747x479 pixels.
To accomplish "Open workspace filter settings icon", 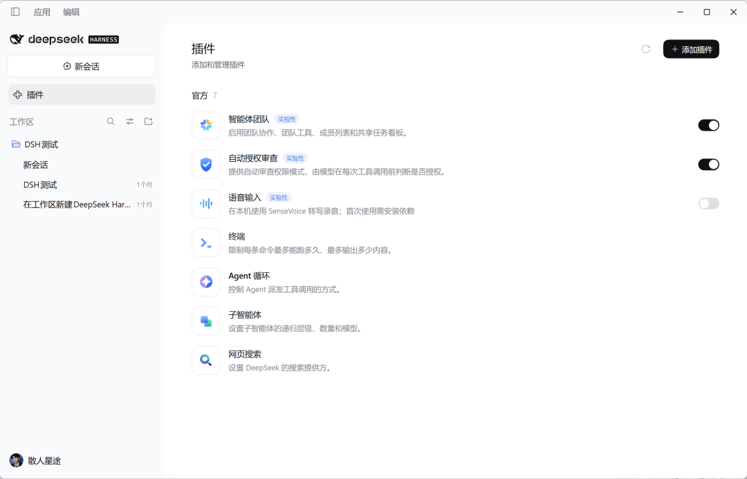I will tap(129, 122).
